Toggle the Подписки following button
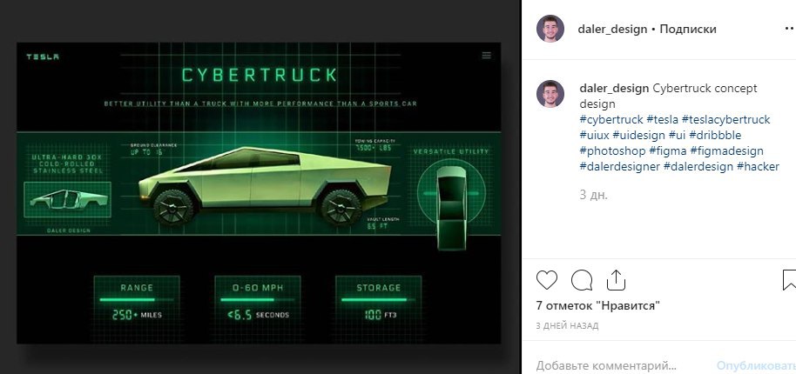This screenshot has height=374, width=796. [688, 29]
